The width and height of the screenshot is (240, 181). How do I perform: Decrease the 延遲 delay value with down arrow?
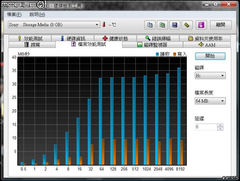(220, 129)
